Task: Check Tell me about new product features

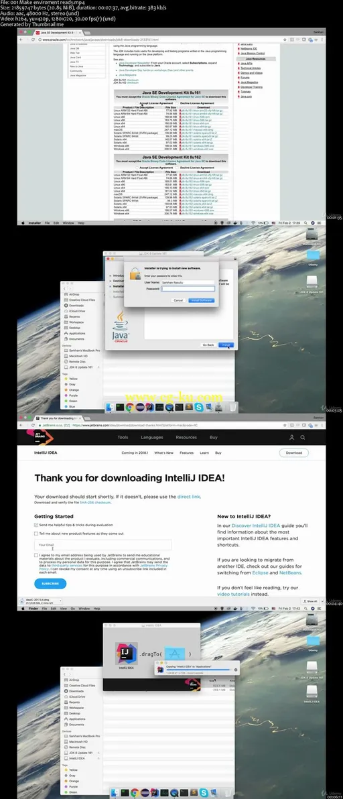Action: click(36, 534)
